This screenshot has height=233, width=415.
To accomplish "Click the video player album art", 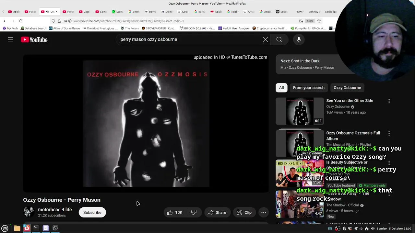I will [x=146, y=124].
